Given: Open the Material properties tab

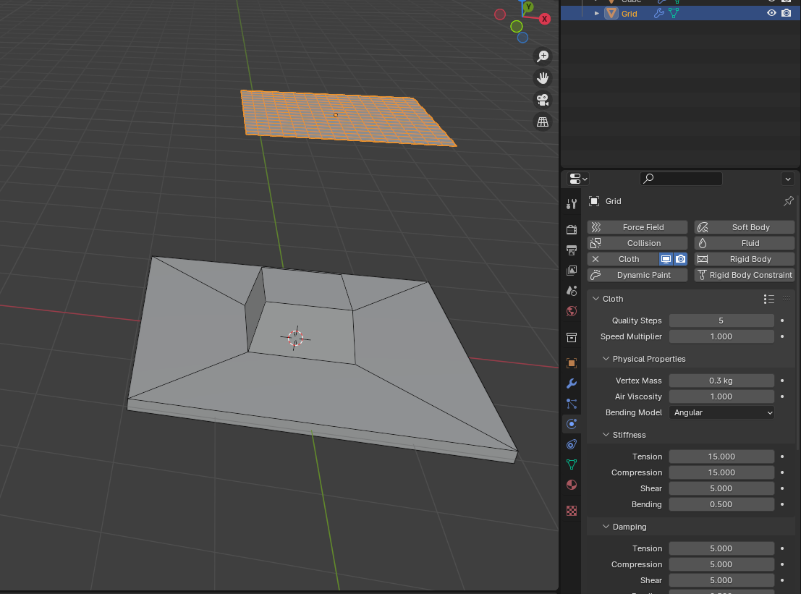Looking at the screenshot, I should pyautogui.click(x=572, y=485).
